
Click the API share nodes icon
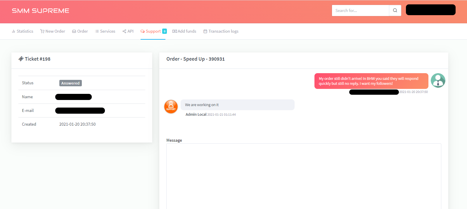click(124, 31)
